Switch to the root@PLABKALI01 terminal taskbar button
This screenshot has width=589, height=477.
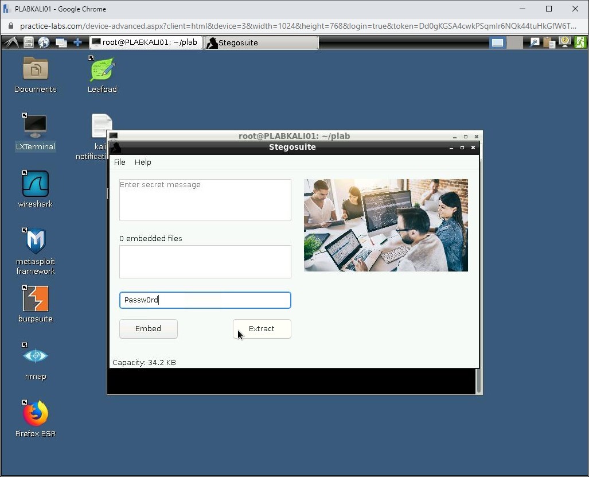tap(146, 42)
